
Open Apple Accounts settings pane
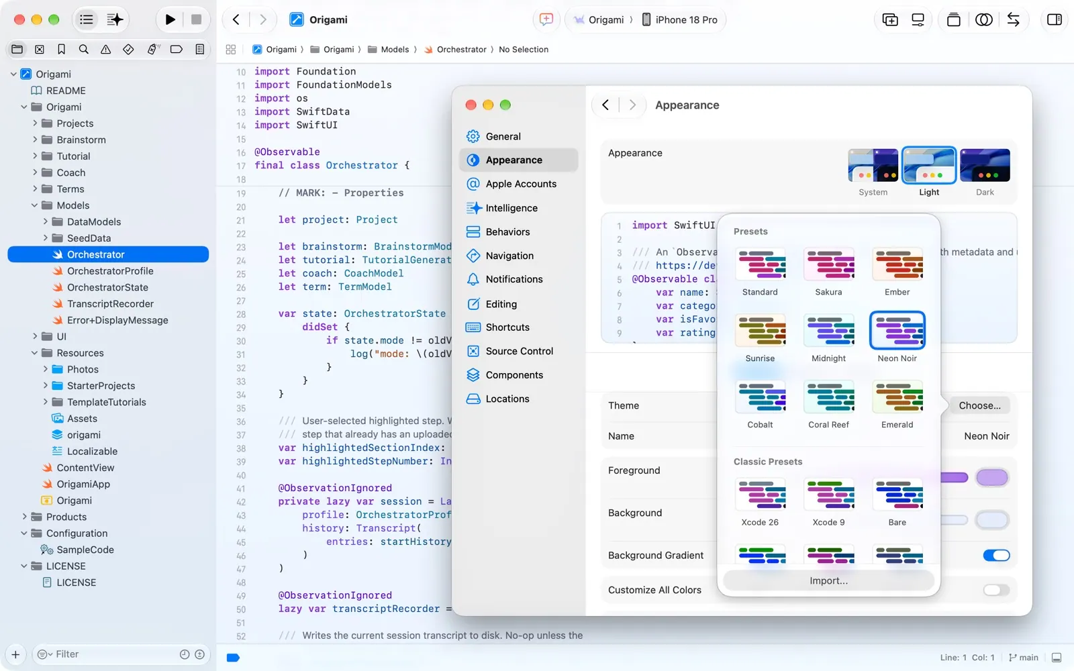pyautogui.click(x=518, y=184)
